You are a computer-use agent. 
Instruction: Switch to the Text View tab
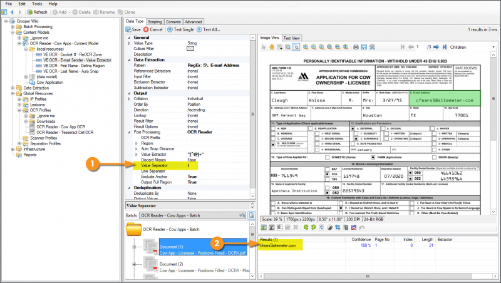click(x=292, y=38)
